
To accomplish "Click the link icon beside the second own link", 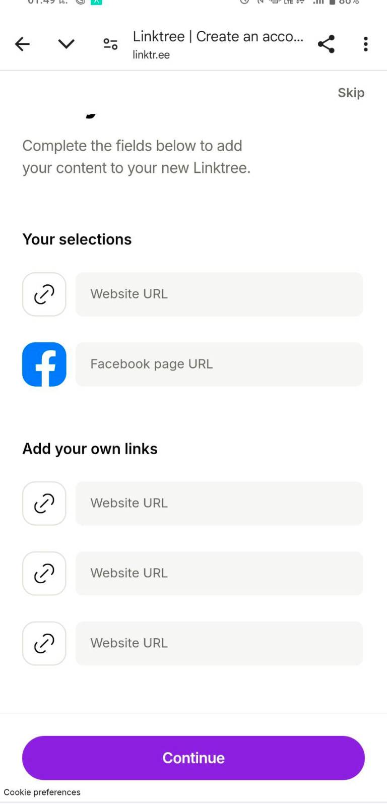I will click(44, 573).
